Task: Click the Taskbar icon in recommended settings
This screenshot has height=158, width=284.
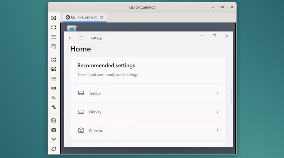Action: (x=81, y=93)
